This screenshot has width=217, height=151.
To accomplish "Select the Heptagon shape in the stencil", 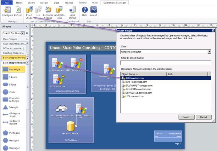I will (11, 148).
